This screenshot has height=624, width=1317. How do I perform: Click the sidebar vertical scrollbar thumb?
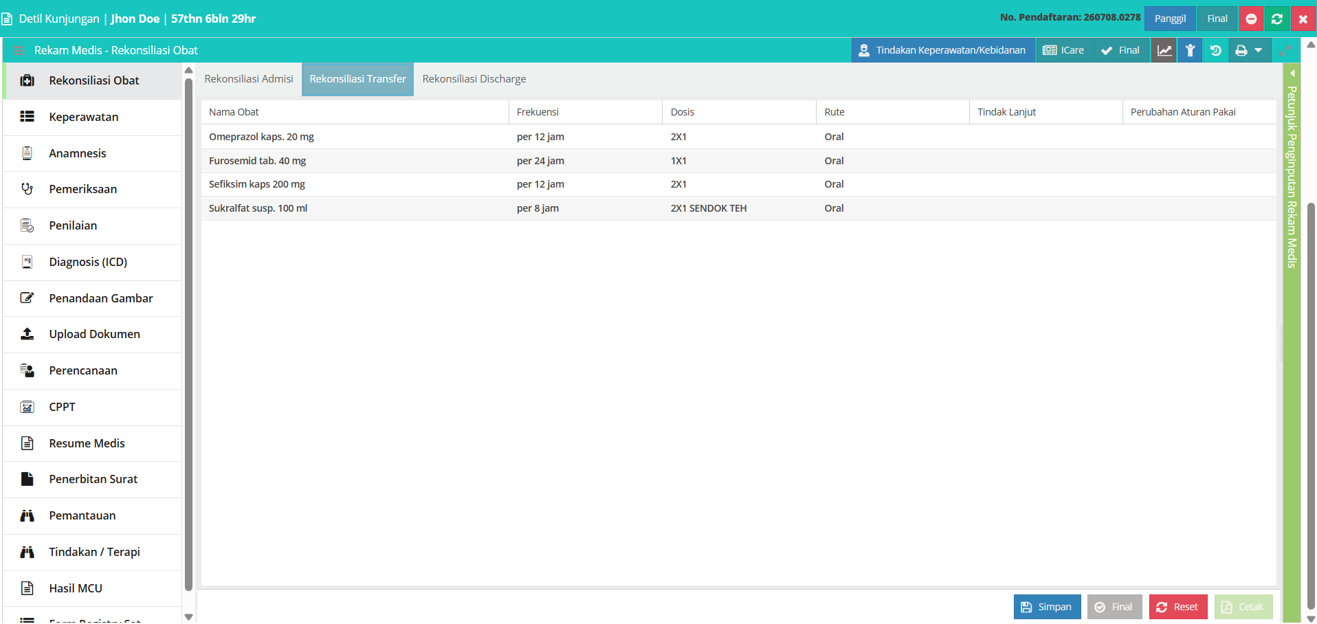coord(189,334)
